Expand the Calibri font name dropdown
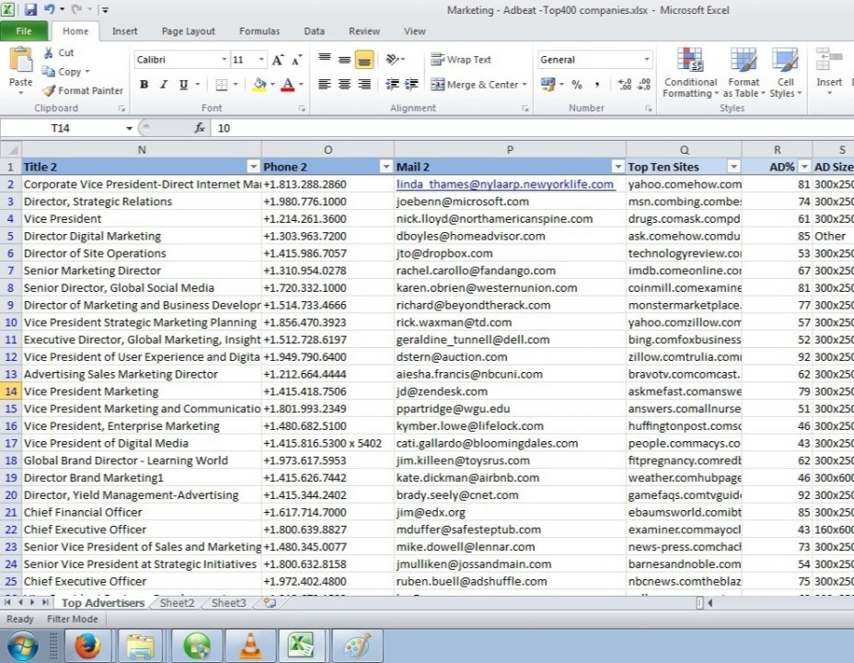 pyautogui.click(x=224, y=60)
